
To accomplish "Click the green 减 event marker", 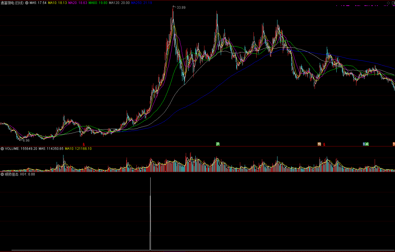I will 367,144.
